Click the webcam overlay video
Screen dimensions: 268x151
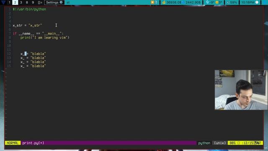[241, 90]
